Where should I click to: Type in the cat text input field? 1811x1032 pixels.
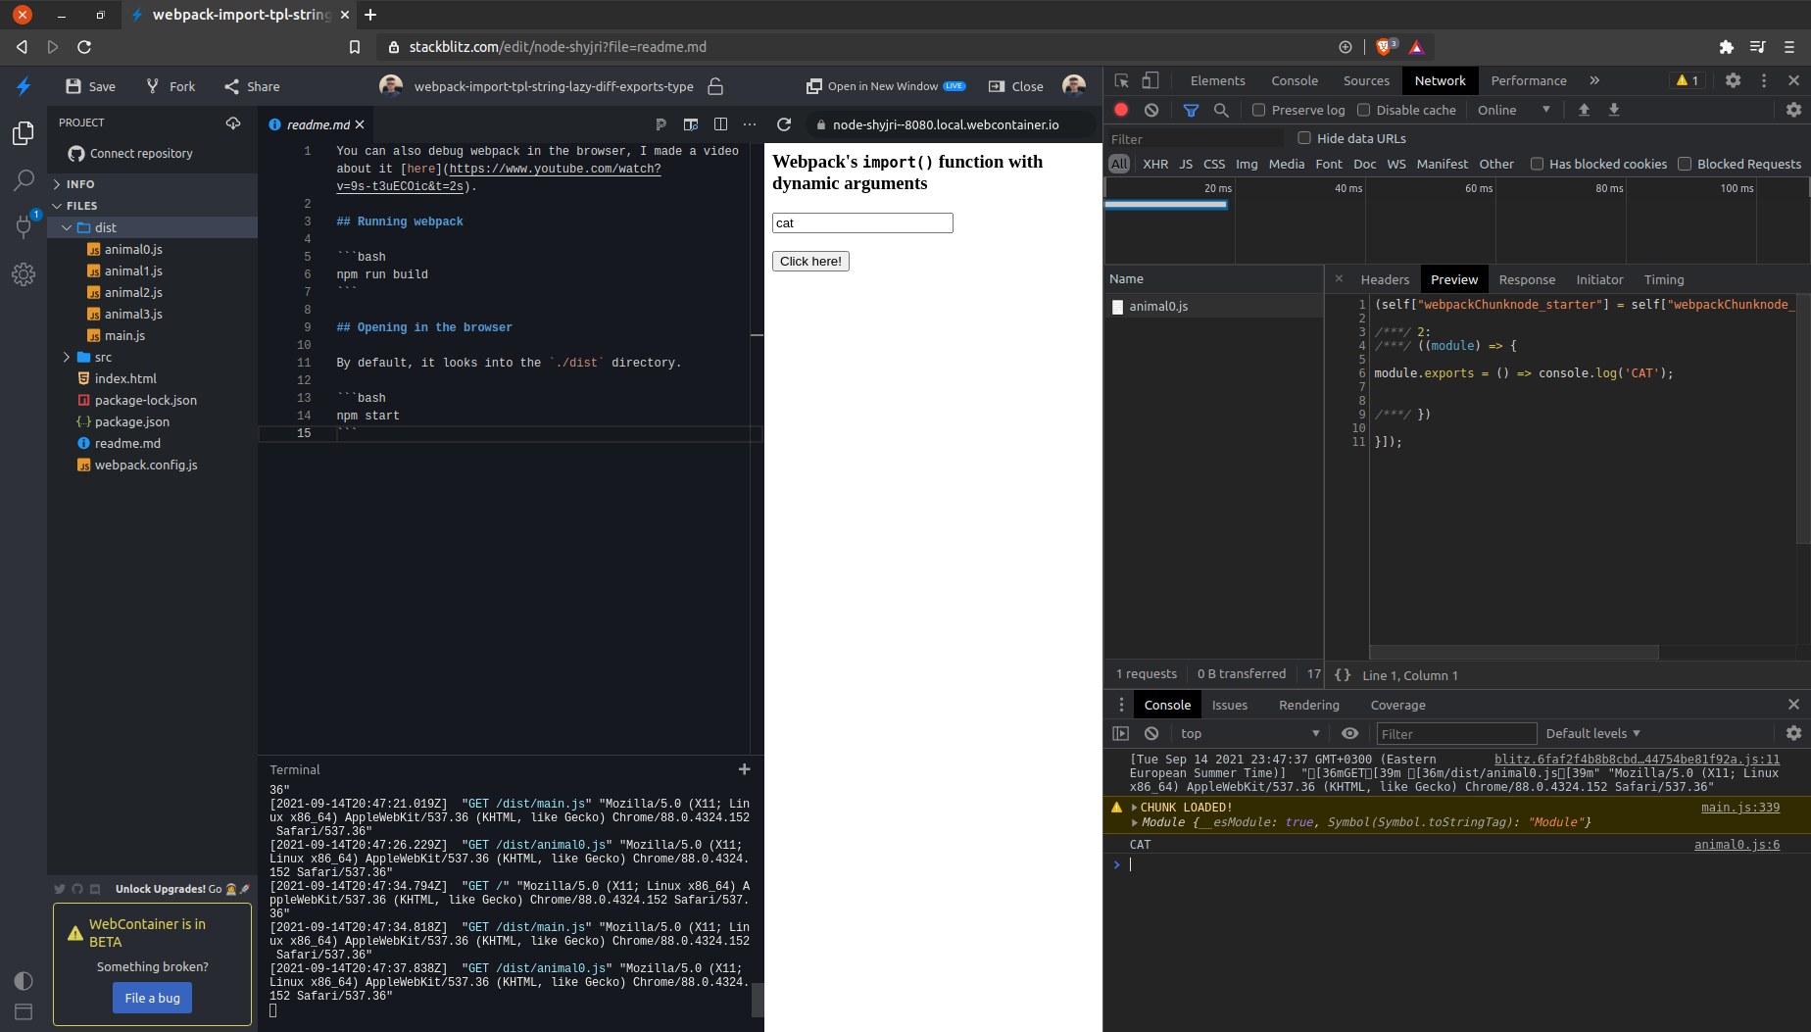coord(861,222)
